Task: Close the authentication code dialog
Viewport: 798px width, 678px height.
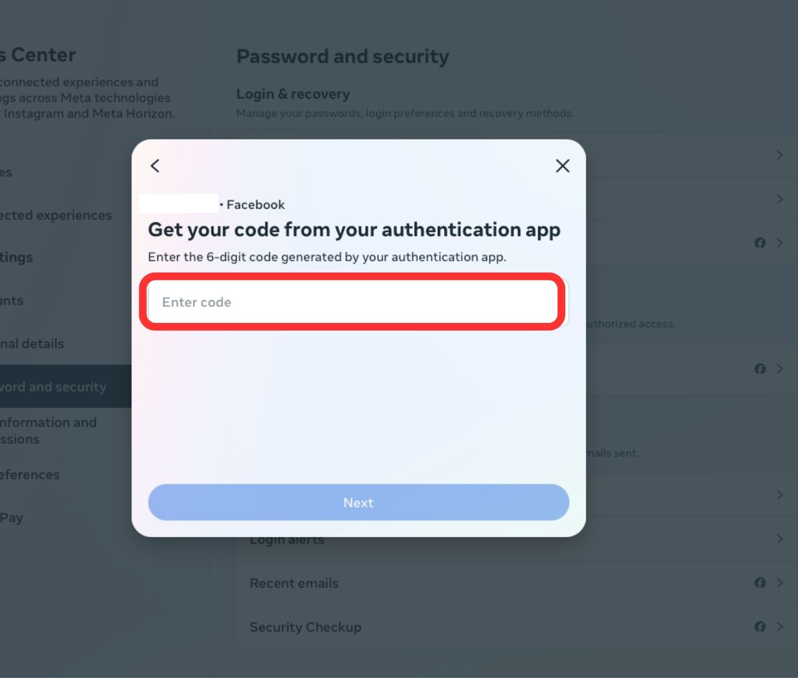Action: pyautogui.click(x=562, y=166)
